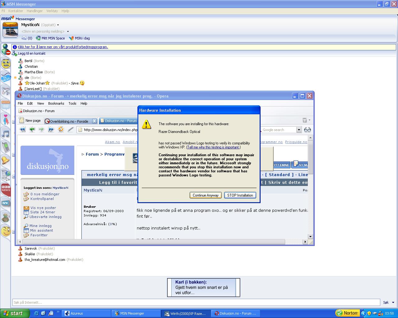398x318 pixels.
Task: Click STOP Installation button
Action: click(x=240, y=195)
